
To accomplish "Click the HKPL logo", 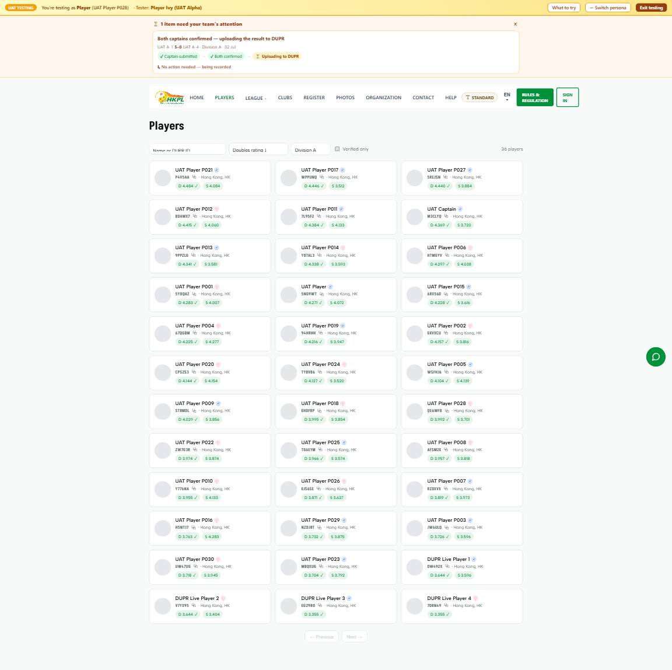I will pos(169,97).
